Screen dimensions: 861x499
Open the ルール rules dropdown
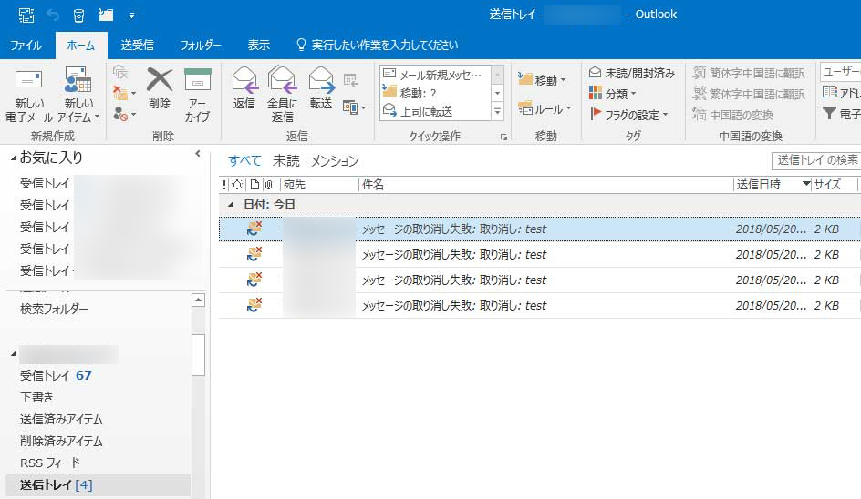545,108
